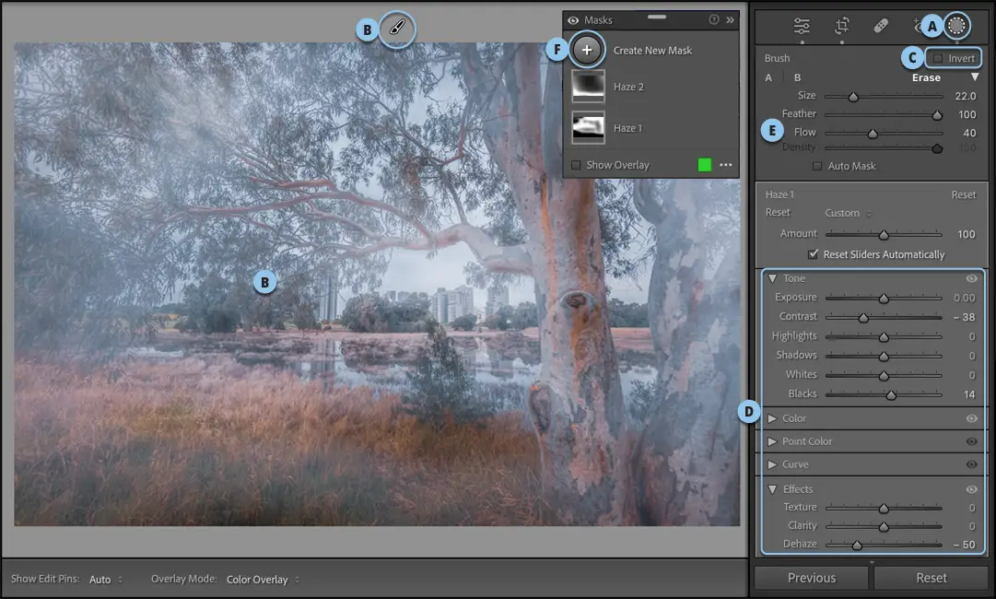Screen dimensions: 996x599
Task: Open Show Edit Pins Auto dropdown
Action: coord(105,580)
